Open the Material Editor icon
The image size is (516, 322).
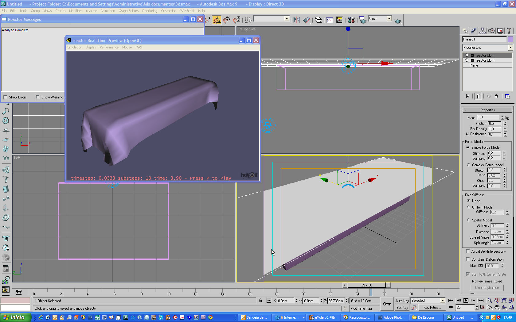click(351, 20)
